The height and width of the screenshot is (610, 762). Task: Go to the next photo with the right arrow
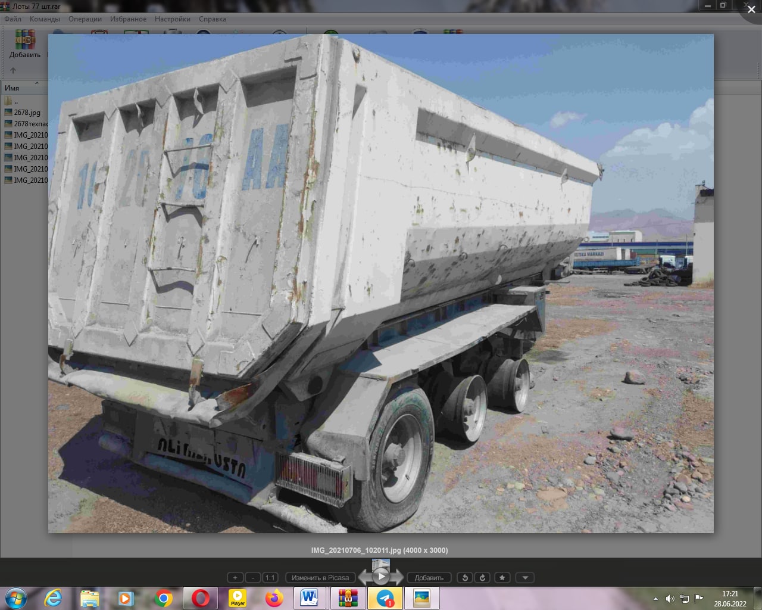point(398,577)
